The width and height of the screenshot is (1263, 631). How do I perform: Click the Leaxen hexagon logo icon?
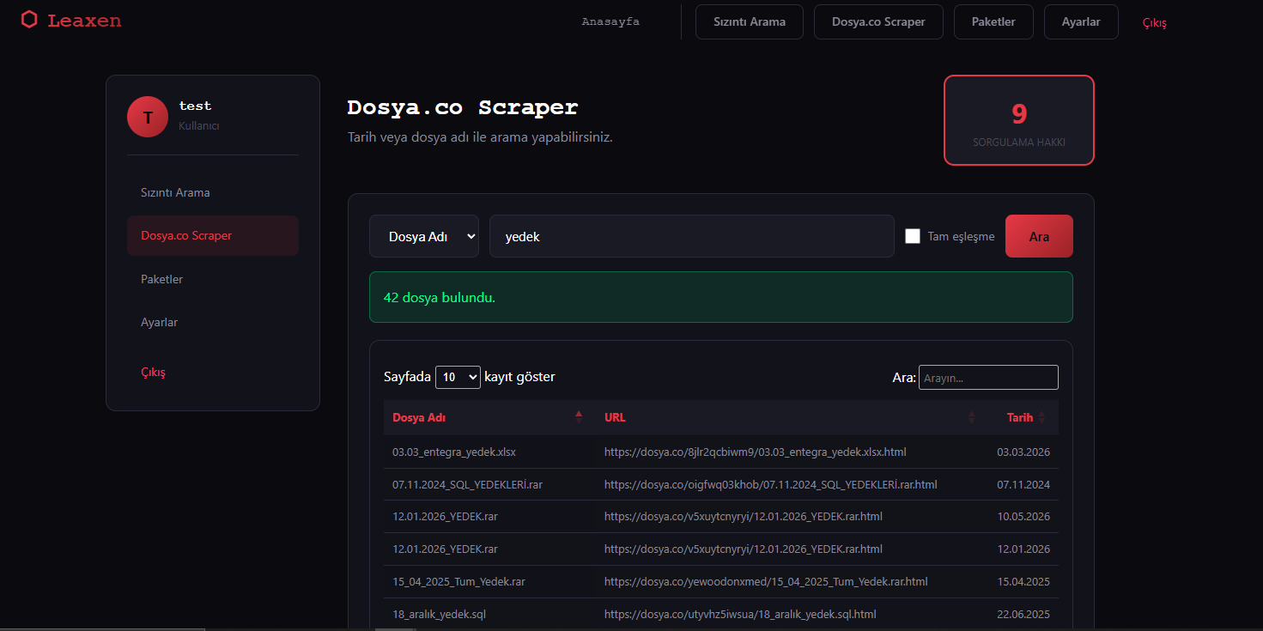[x=29, y=20]
